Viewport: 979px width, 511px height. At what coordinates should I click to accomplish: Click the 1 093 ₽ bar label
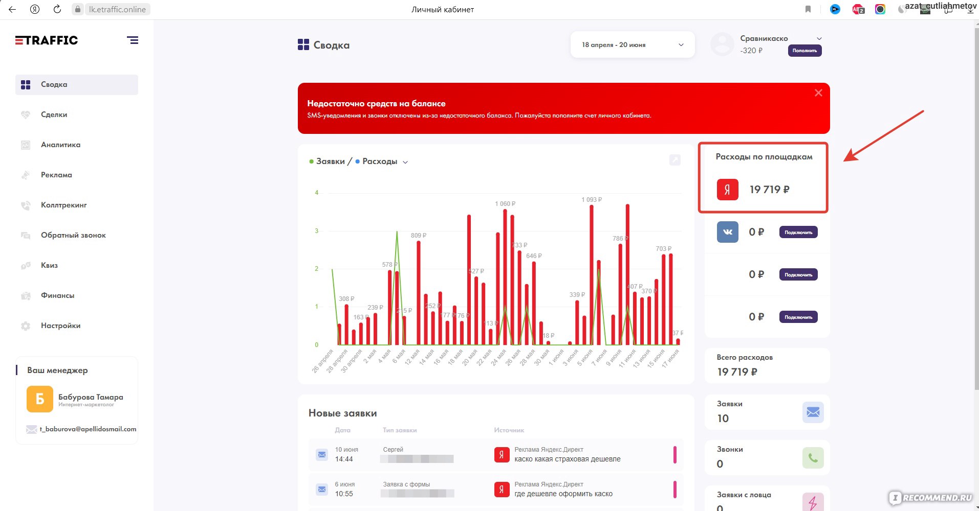pos(592,200)
